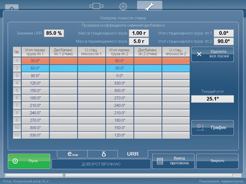This screenshot has height=184, width=246.
Task: Click user status text Администратор
Action: pyautogui.click(x=232, y=181)
